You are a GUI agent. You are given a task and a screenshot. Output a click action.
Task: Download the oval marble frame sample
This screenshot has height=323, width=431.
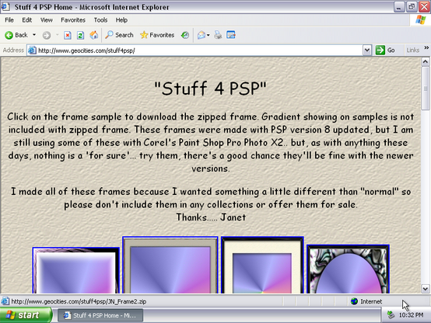tap(348, 269)
